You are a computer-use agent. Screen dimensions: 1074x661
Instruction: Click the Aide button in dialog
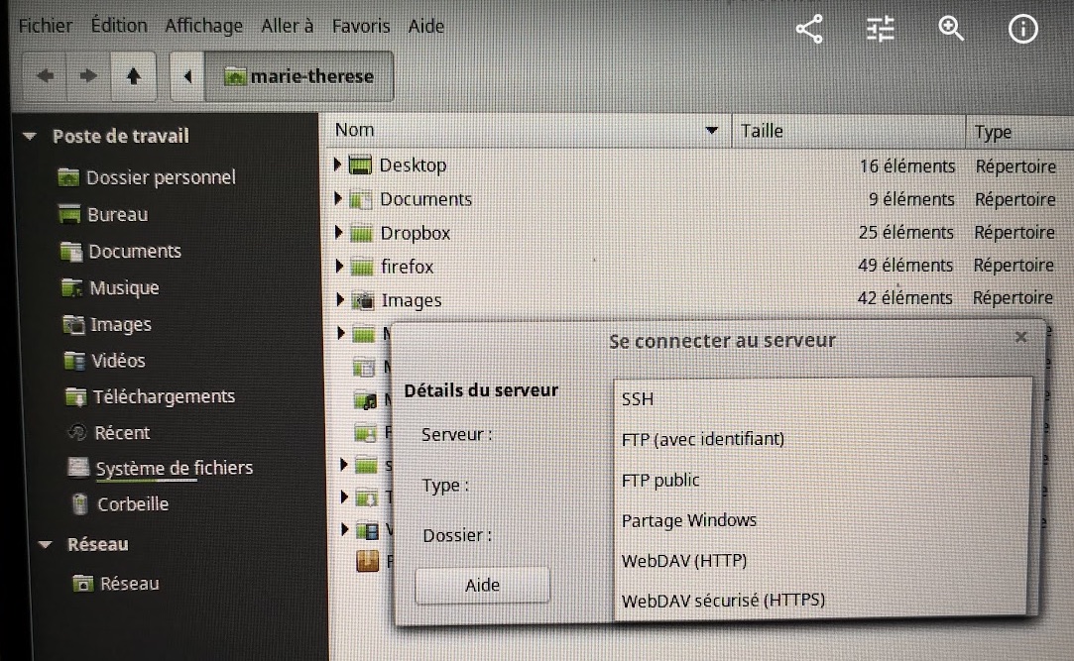click(x=482, y=586)
